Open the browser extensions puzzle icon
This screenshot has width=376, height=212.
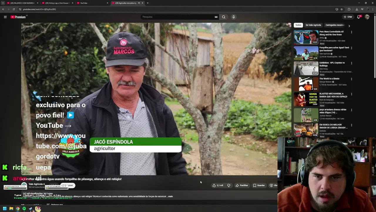click(x=349, y=9)
